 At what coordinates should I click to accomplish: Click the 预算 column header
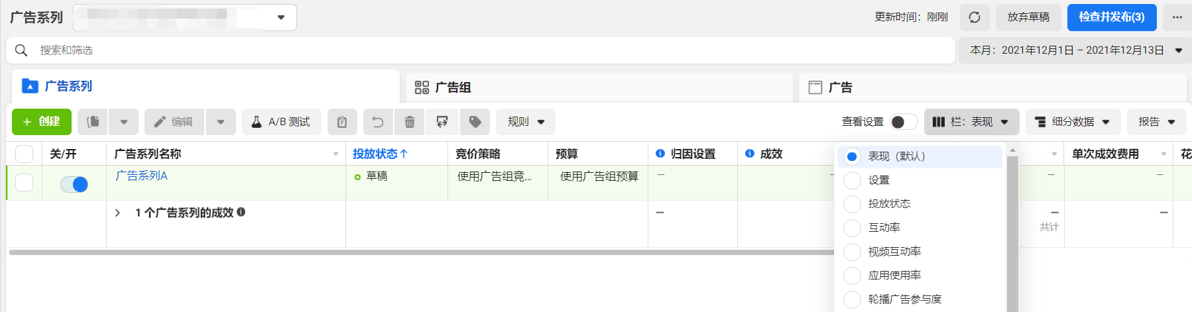(x=567, y=154)
